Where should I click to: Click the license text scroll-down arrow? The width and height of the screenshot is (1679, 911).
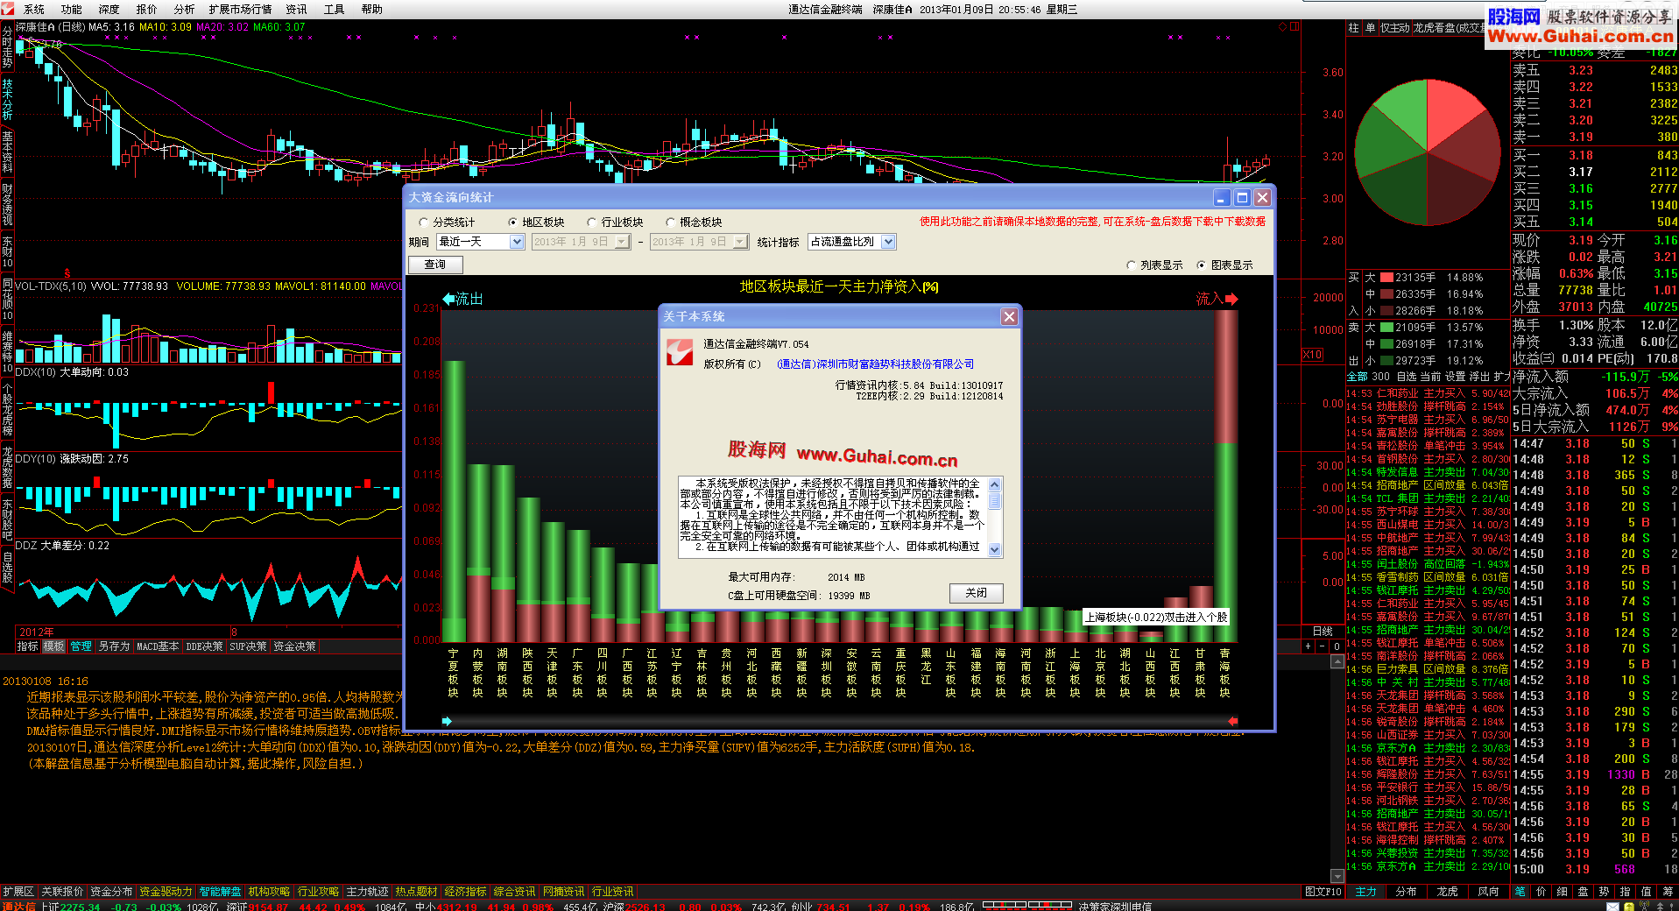point(995,549)
